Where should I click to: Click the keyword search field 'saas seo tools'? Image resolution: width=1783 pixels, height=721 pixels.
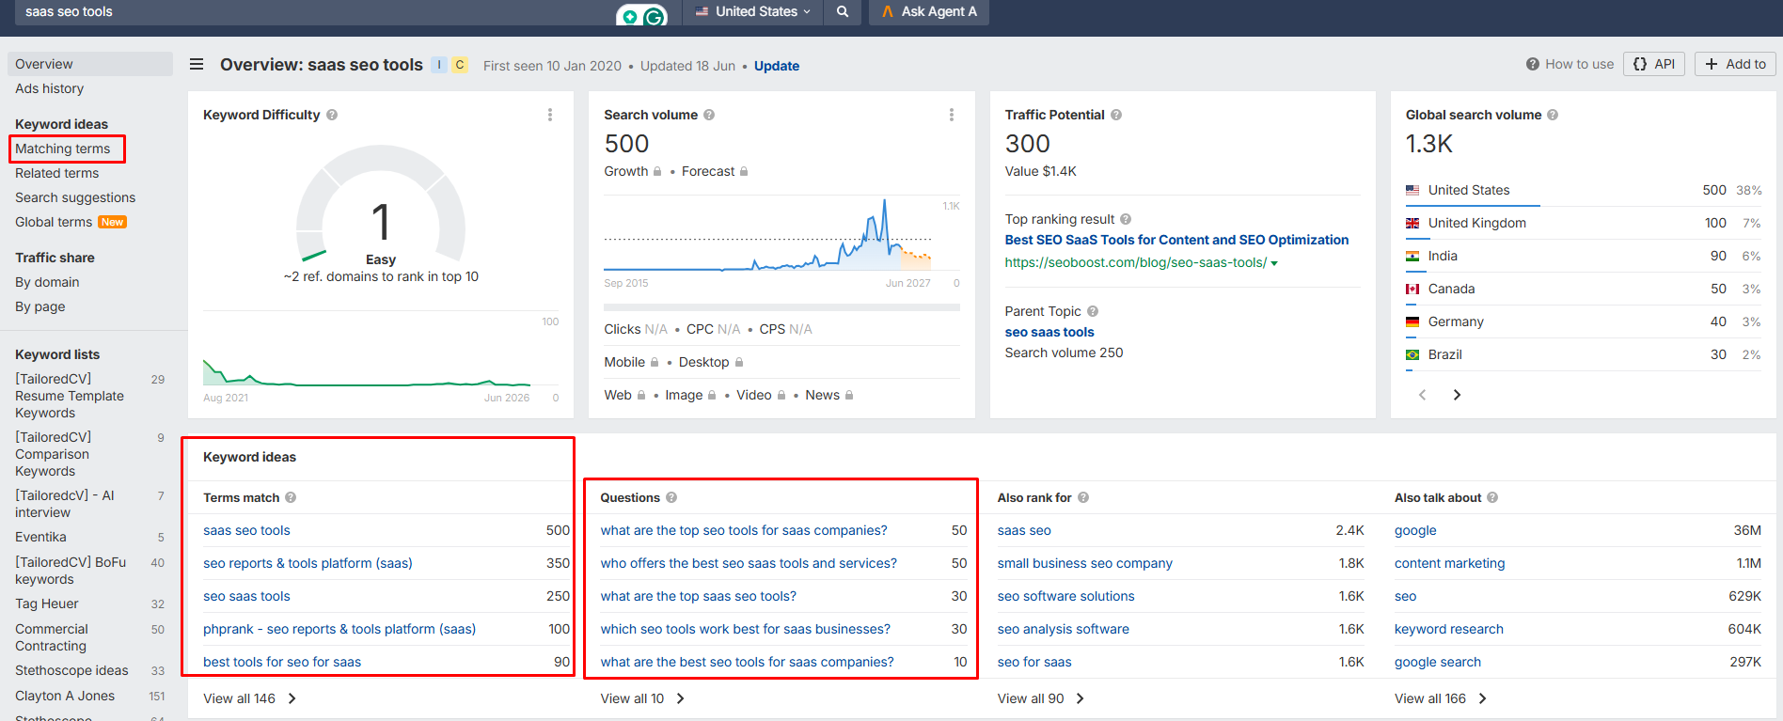315,12
